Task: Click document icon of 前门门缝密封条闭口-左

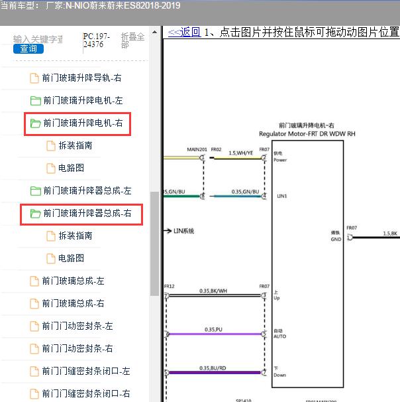Action: [x=34, y=371]
